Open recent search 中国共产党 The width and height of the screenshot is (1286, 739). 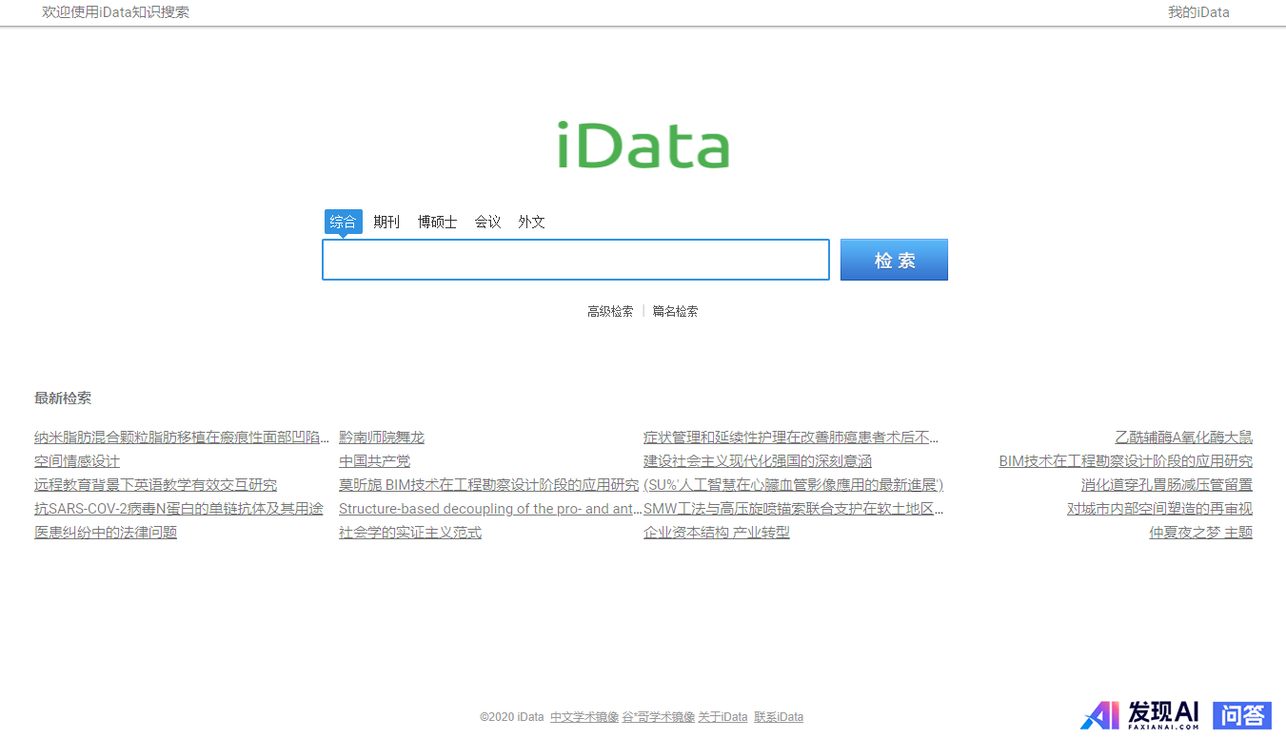pos(374,461)
